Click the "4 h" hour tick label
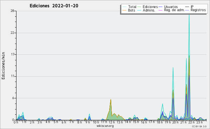The image size is (210, 129). (x=48, y=122)
